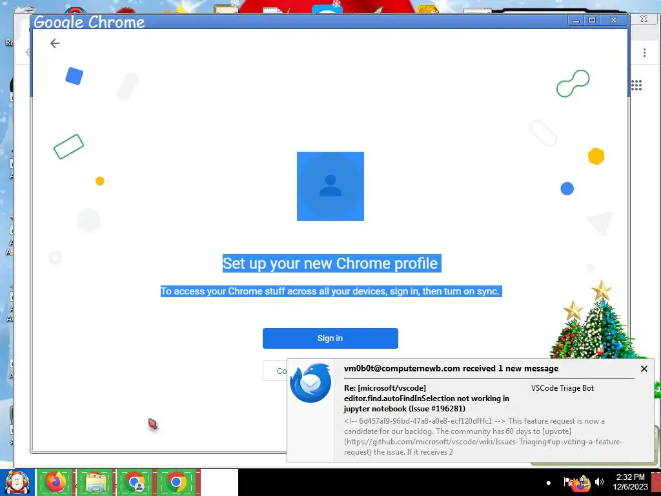Open the Santa Start button
Image resolution: width=661 pixels, height=496 pixels.
(17, 482)
